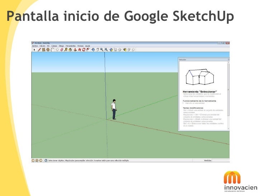Pick the Tape Measure tool

click(x=66, y=50)
